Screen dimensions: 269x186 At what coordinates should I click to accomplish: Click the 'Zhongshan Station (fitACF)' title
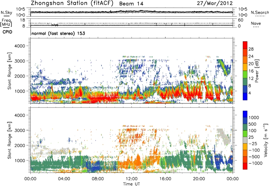tap(72, 3)
